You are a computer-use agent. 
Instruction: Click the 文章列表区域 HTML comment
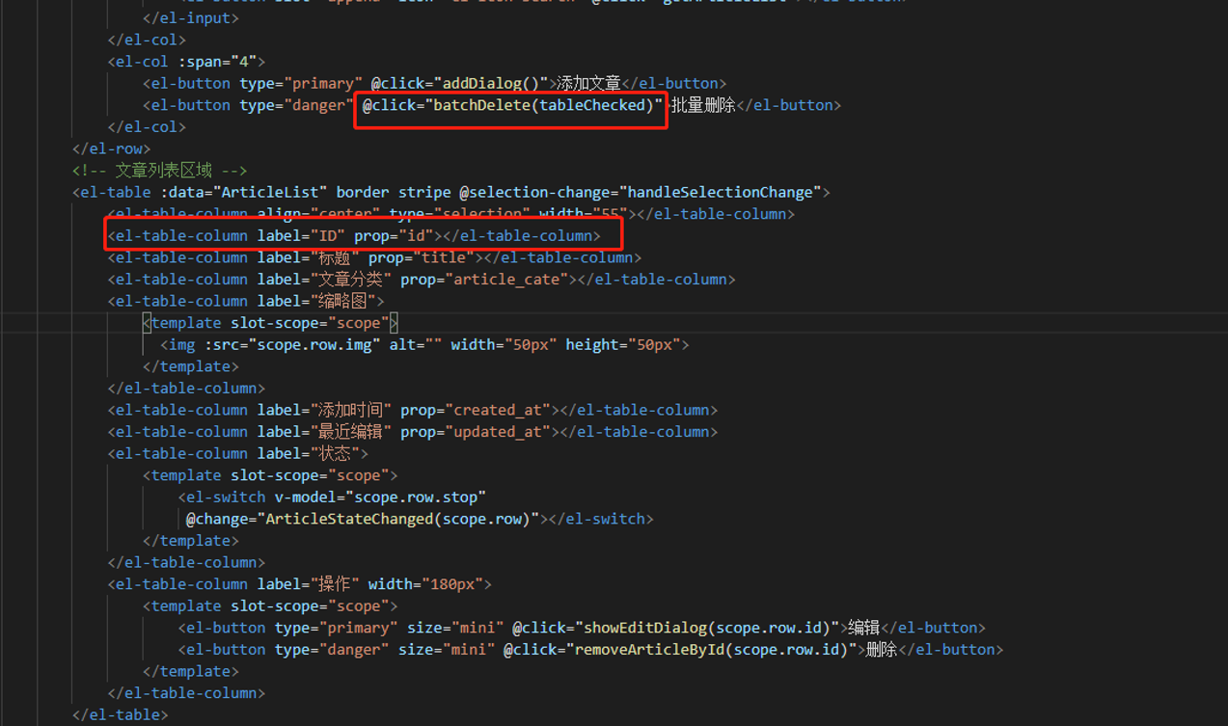[x=160, y=171]
